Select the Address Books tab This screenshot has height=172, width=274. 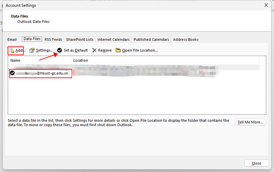tap(185, 40)
